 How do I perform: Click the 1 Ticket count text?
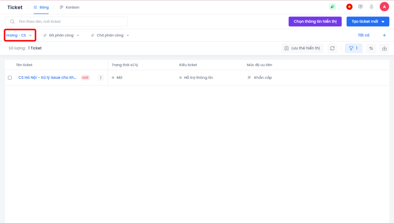point(35,48)
